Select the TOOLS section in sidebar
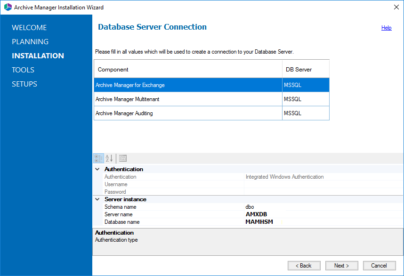 click(x=23, y=70)
